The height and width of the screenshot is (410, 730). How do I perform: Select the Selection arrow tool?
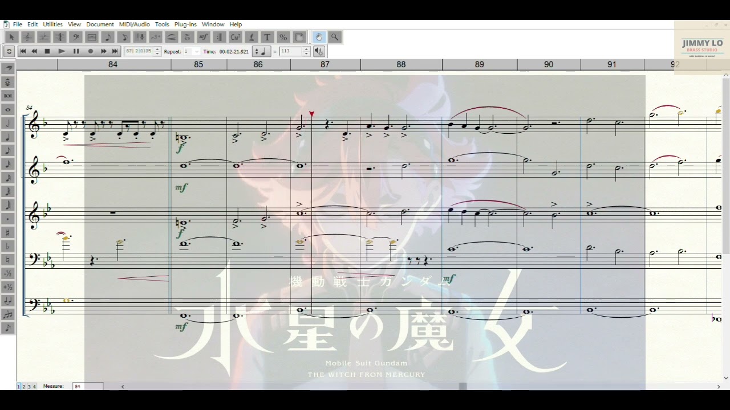point(11,37)
